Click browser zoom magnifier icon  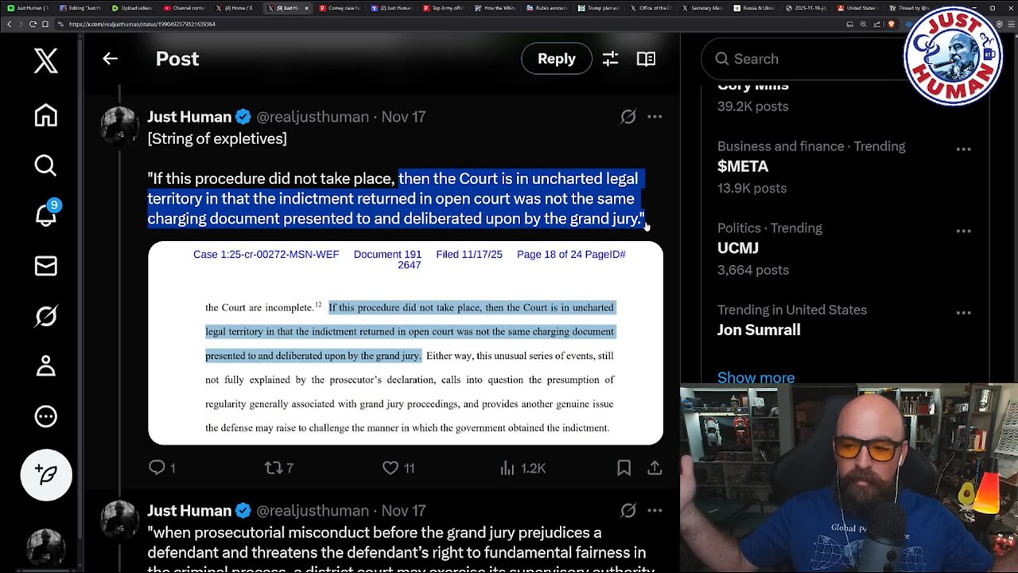(863, 24)
